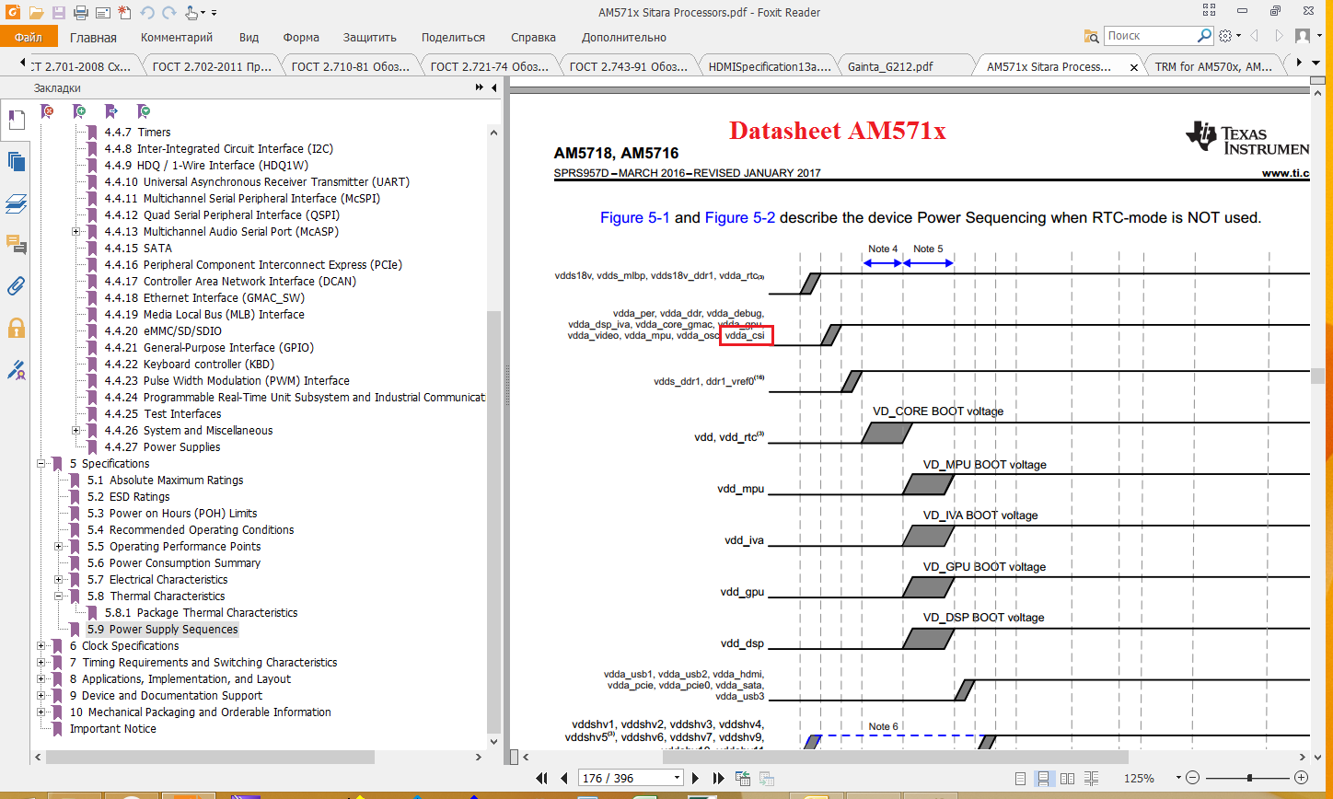Switch to single page view mode

(1022, 778)
